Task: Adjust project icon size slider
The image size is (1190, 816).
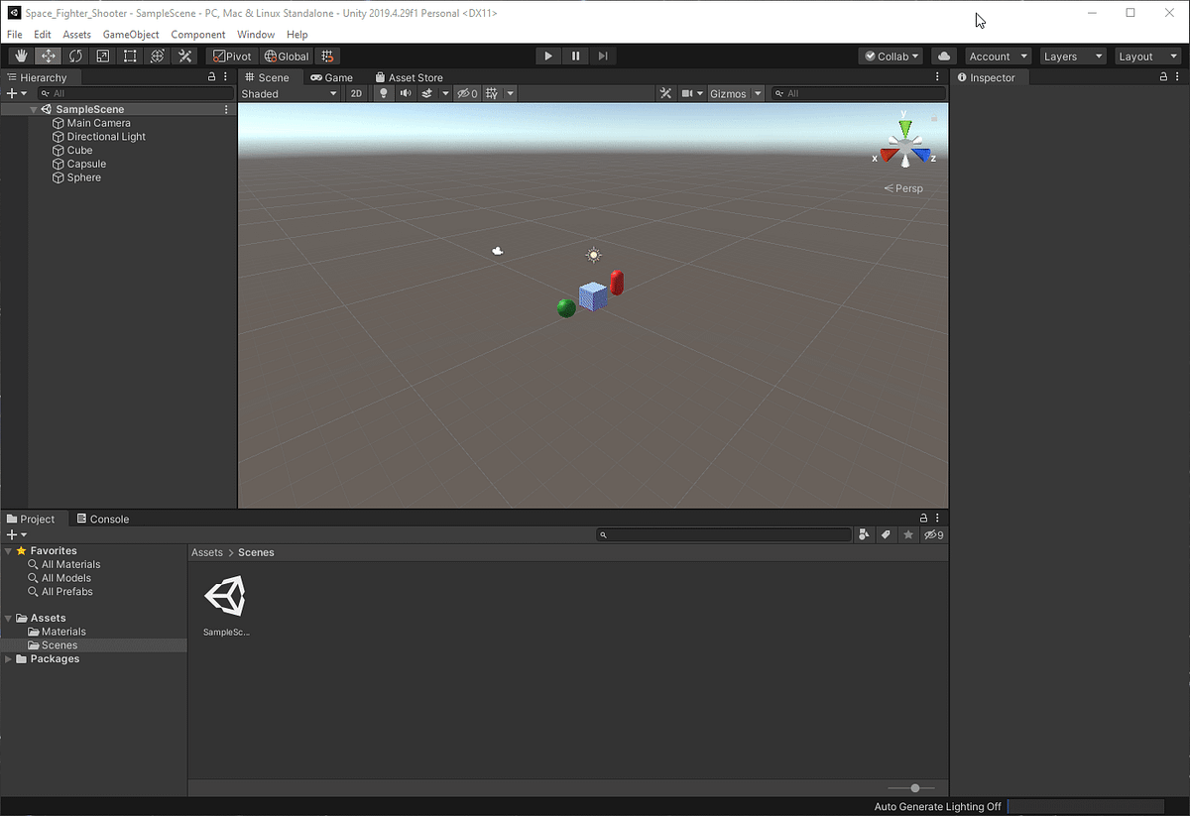Action: tap(914, 788)
